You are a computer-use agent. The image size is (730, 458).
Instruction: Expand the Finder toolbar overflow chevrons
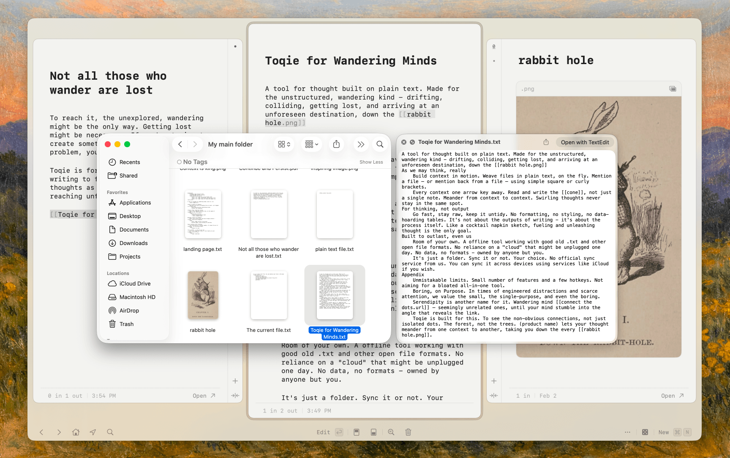coord(361,144)
